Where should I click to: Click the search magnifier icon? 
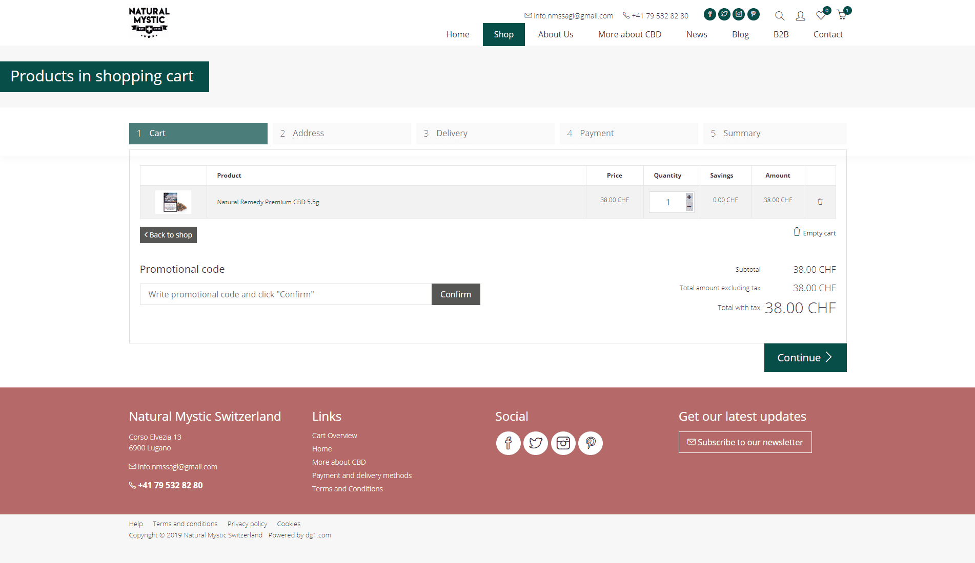pos(780,16)
